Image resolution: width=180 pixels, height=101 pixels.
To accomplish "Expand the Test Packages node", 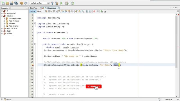I will [x=4, y=21].
